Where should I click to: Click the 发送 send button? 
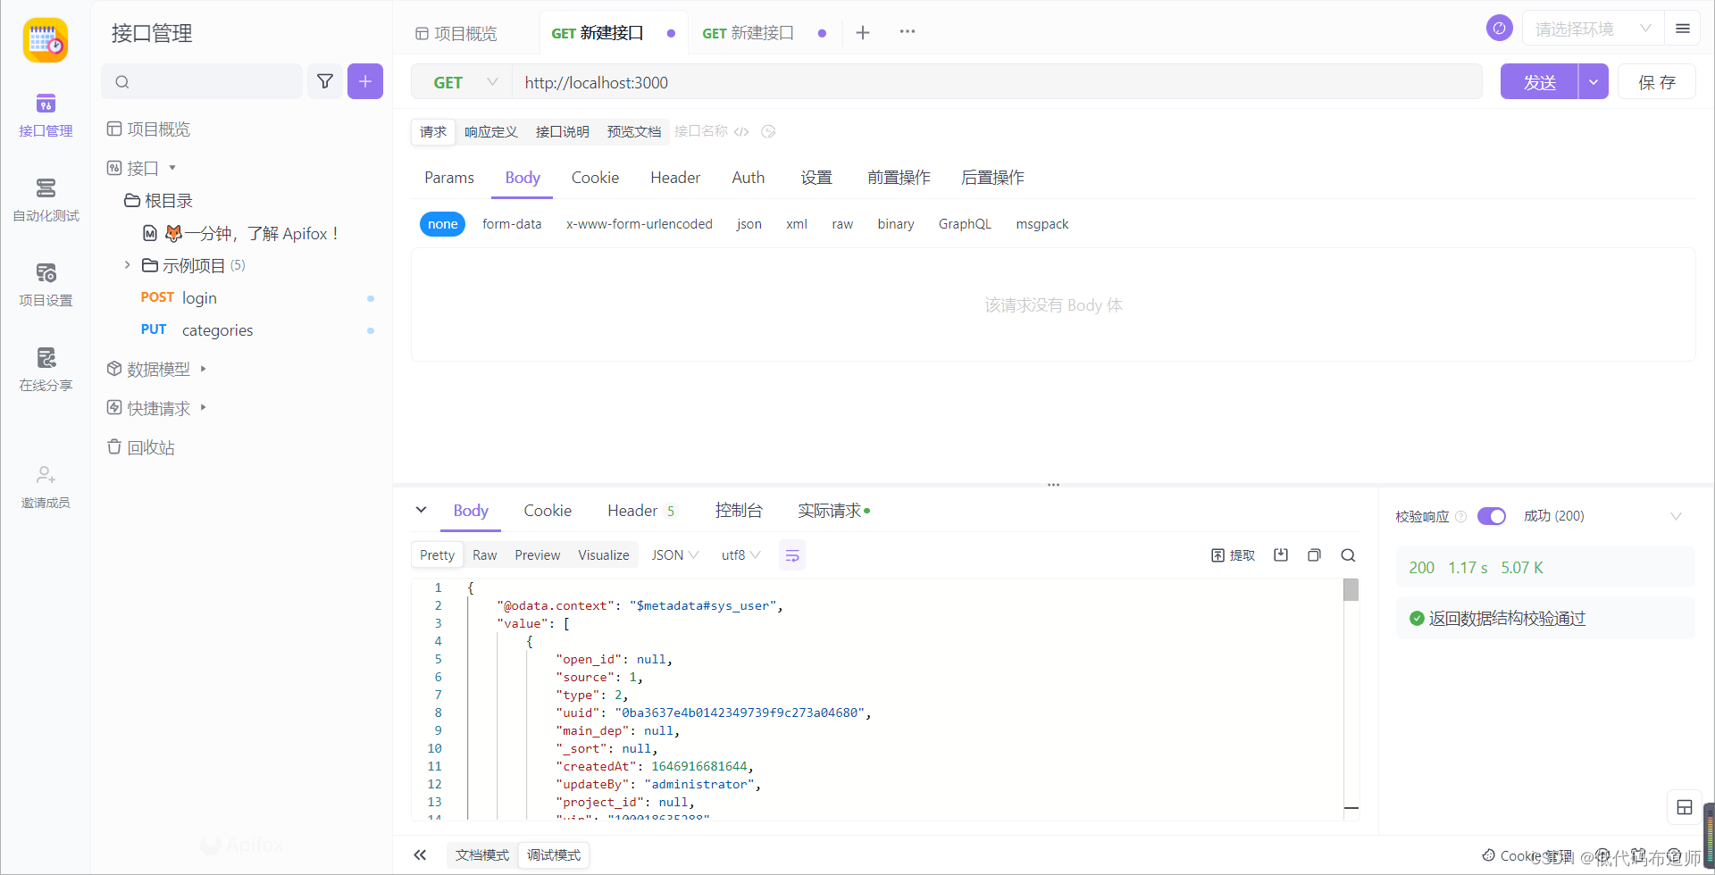click(1540, 82)
